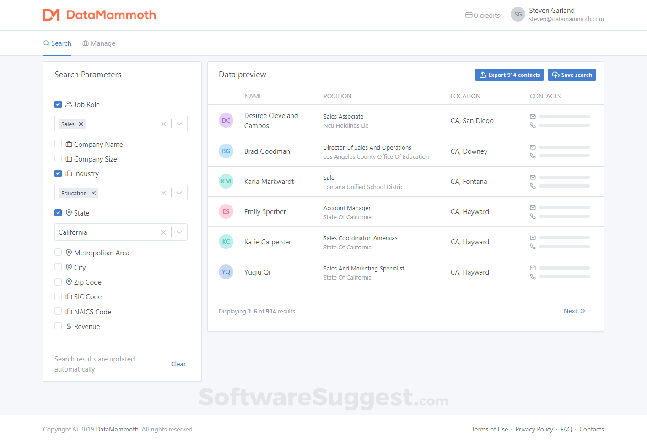Viewport: 647px width, 442px height.
Task: Select the name Karla Markwardt
Action: [269, 182]
